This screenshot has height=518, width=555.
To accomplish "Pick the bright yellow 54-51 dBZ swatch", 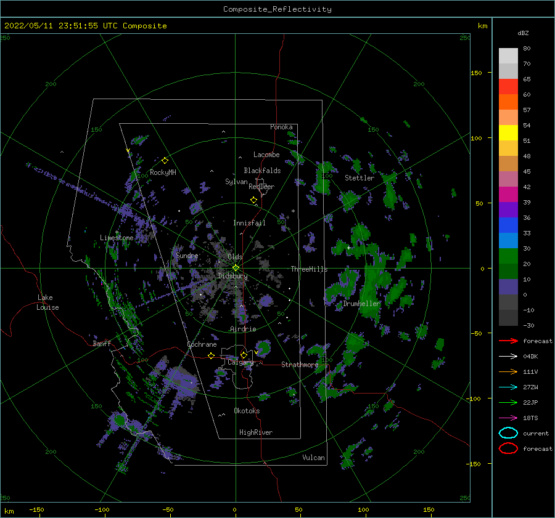I will click(508, 132).
